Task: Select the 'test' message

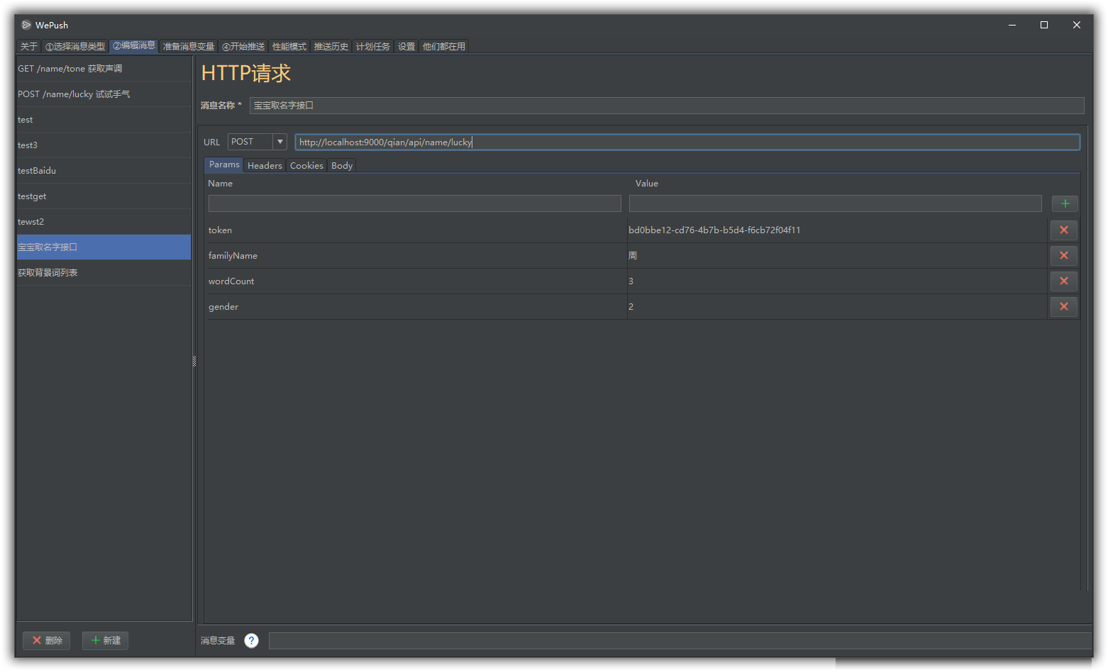Action: click(x=104, y=120)
